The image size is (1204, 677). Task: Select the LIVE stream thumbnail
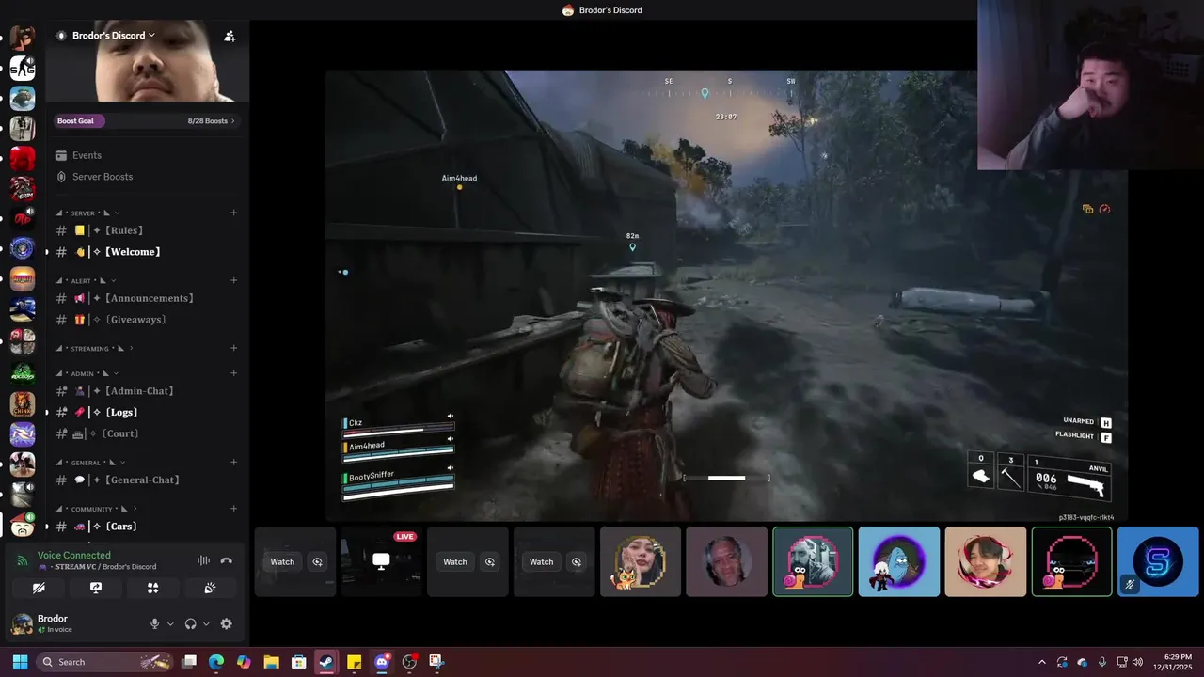tap(381, 561)
